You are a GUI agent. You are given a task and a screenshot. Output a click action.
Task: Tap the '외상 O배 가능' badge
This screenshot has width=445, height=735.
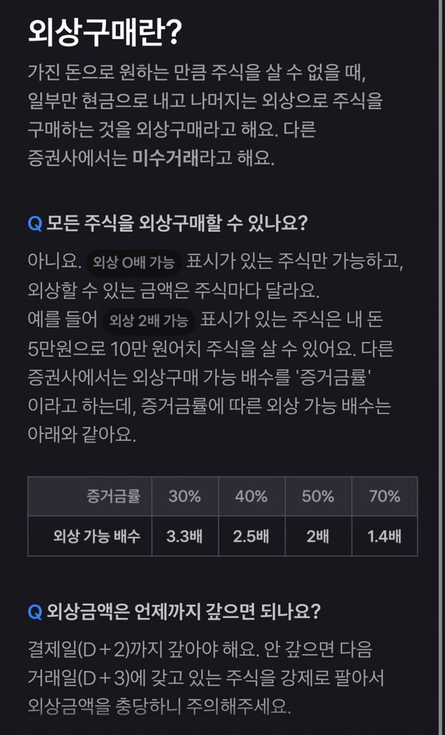(x=133, y=262)
